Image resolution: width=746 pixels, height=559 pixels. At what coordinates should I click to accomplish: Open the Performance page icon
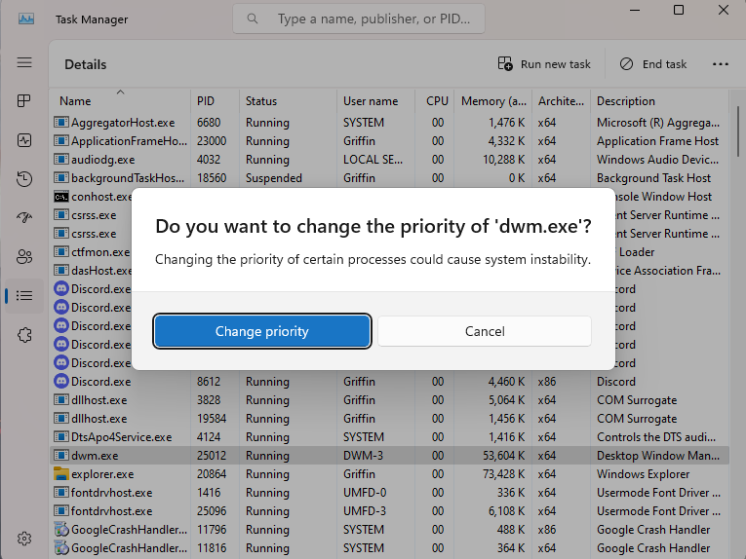(x=24, y=140)
